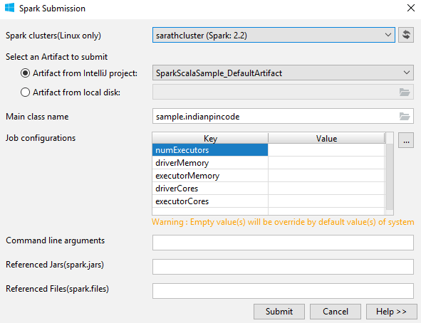This screenshot has height=323, width=421.
Task: Close the Spark Submission dialog
Action: coord(411,8)
